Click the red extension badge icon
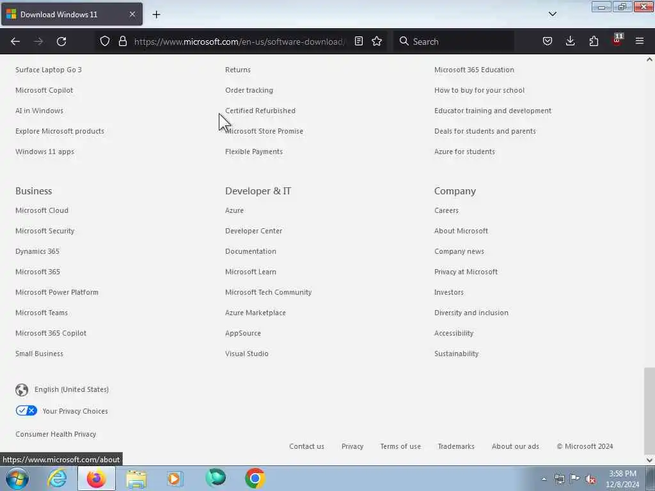The height and width of the screenshot is (491, 655). (x=617, y=40)
